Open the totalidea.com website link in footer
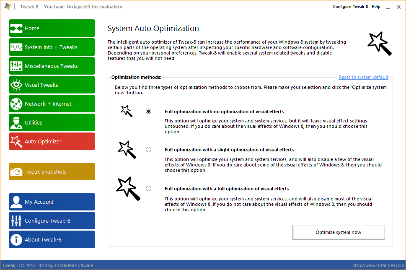The image size is (406, 270). coord(378,265)
